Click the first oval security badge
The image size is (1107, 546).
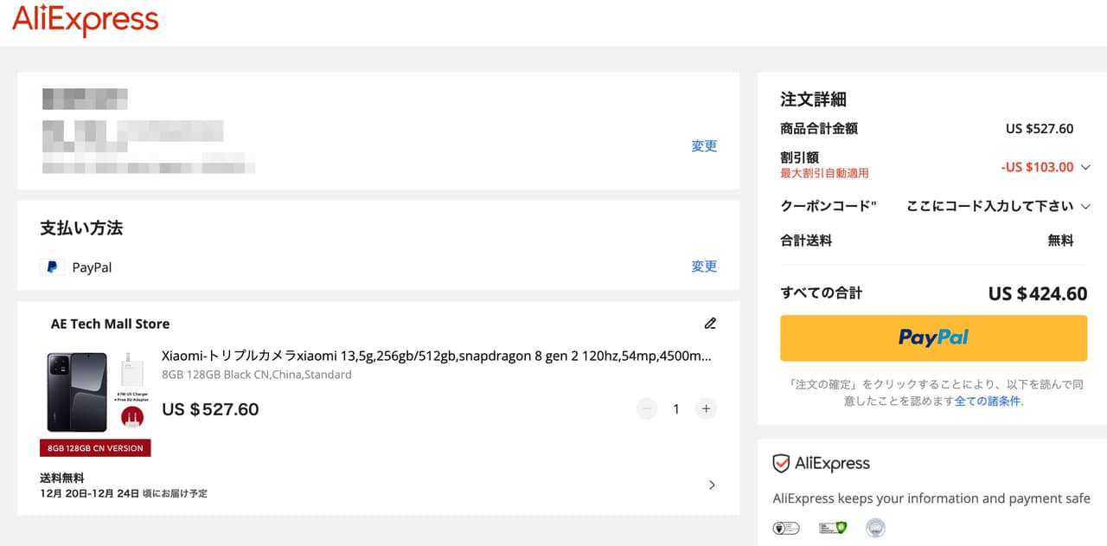pos(785,528)
